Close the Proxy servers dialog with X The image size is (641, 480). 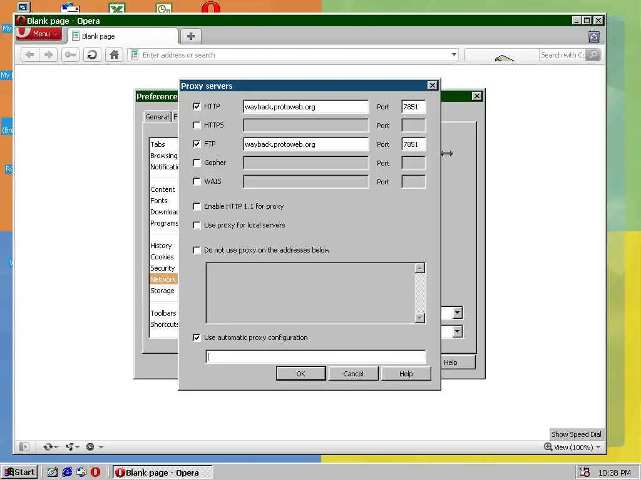pyautogui.click(x=432, y=85)
